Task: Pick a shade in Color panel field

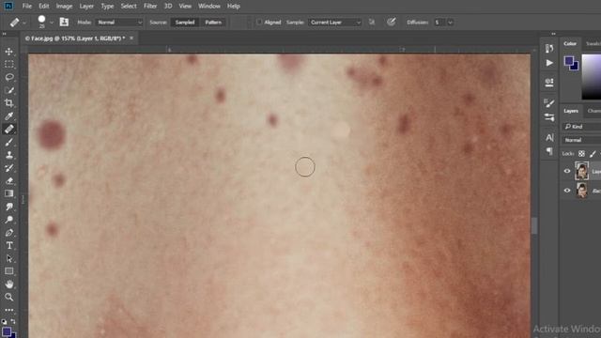Action: click(592, 77)
